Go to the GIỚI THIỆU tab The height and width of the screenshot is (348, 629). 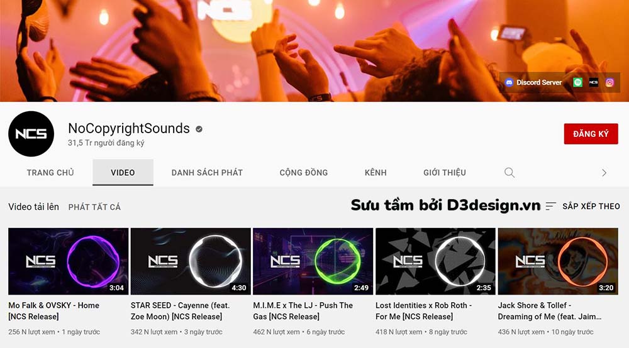point(445,173)
